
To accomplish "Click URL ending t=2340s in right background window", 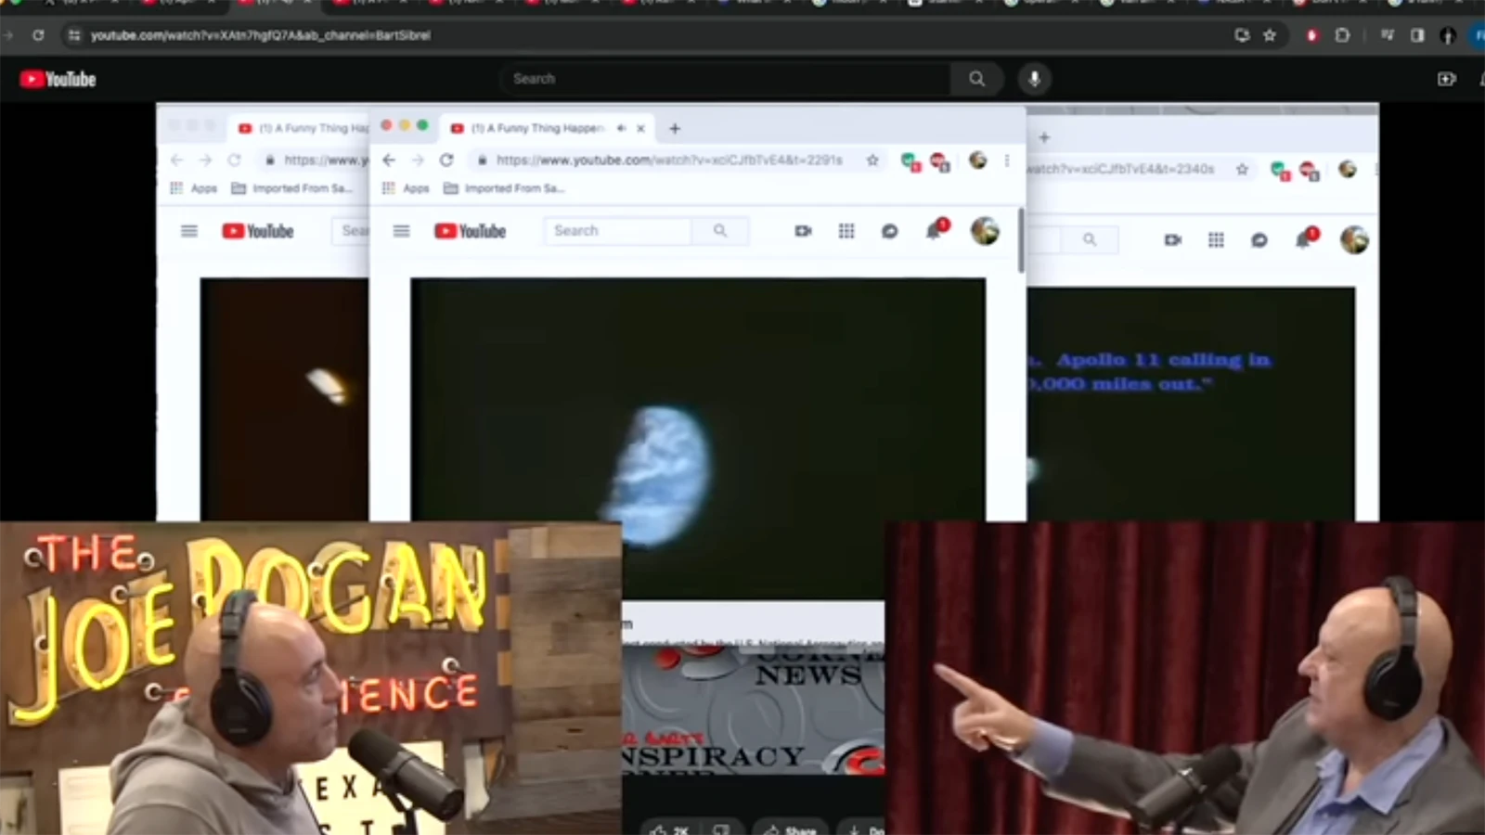I will 1120,169.
